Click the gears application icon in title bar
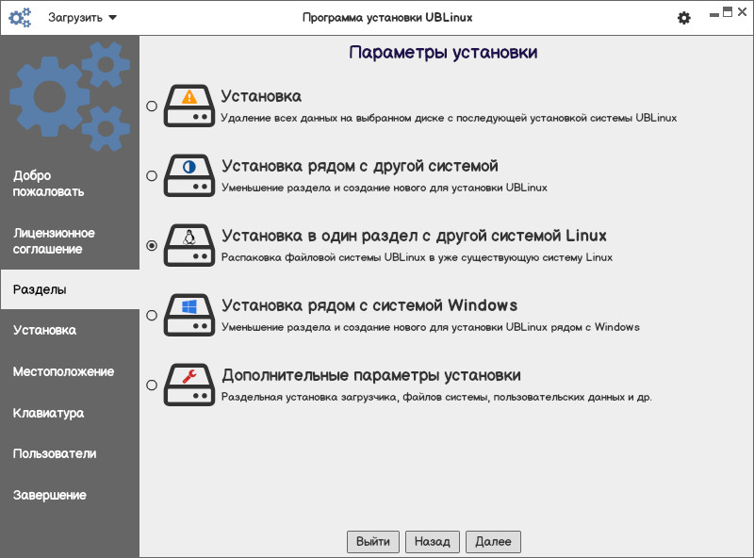This screenshot has width=754, height=558. 20,17
